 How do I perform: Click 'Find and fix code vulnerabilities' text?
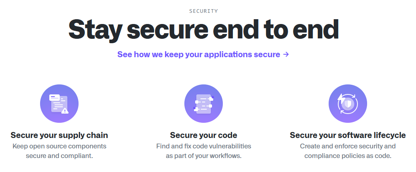(x=204, y=146)
